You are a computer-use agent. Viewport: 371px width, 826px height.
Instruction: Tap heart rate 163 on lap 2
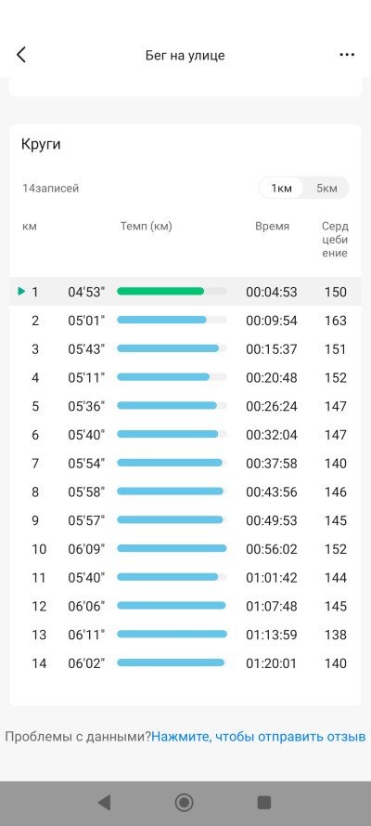click(336, 321)
